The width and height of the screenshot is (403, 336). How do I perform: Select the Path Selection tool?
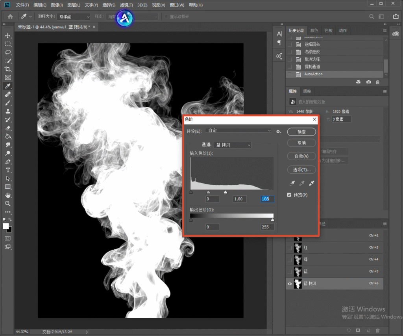[8, 178]
